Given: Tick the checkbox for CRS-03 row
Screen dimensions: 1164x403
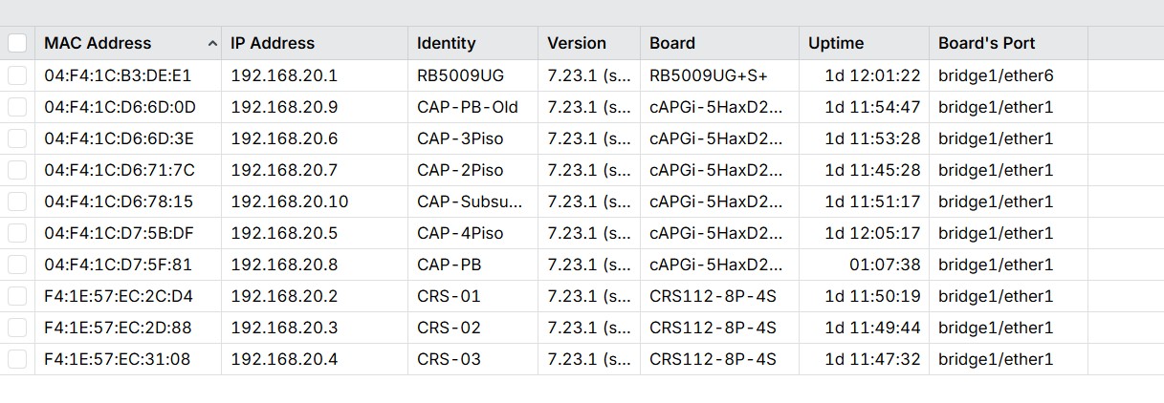Looking at the screenshot, I should [17, 359].
